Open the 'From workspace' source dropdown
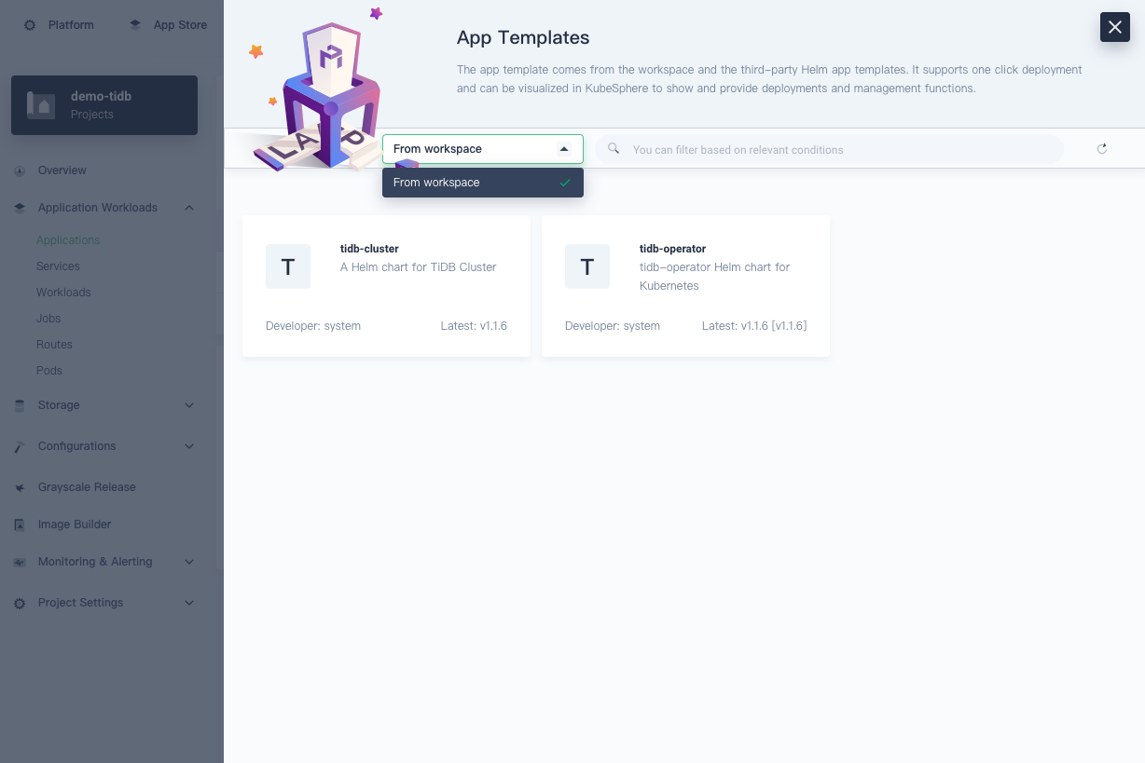 482,149
